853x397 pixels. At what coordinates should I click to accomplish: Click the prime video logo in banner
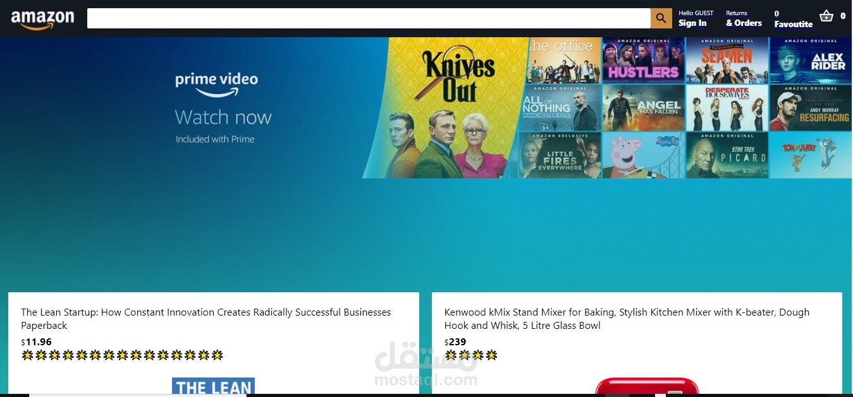click(x=216, y=84)
